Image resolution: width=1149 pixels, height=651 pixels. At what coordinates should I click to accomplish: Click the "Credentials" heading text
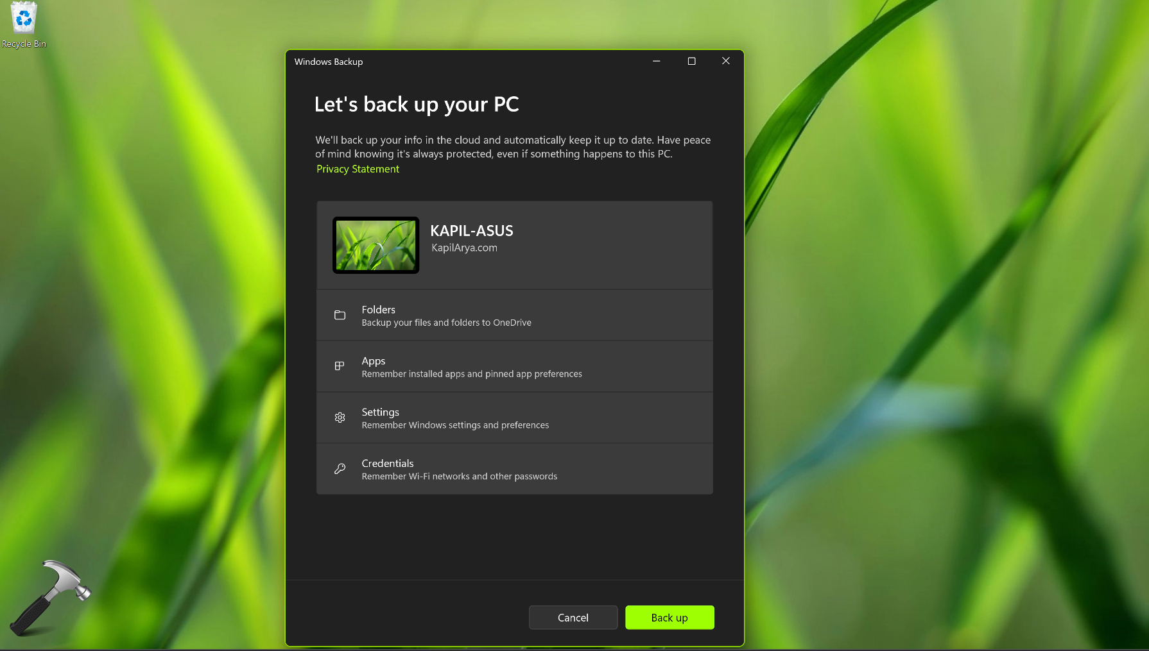coord(388,463)
